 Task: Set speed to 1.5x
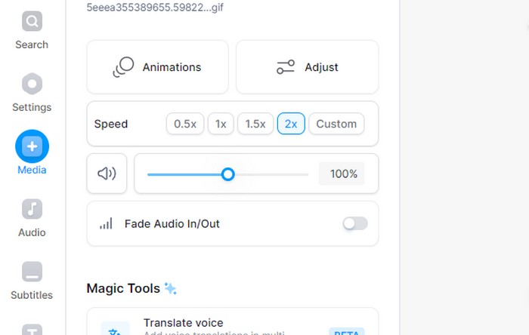click(255, 124)
